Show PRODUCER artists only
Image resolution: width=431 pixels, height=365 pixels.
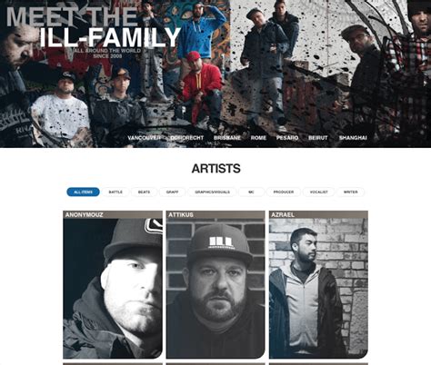point(284,192)
